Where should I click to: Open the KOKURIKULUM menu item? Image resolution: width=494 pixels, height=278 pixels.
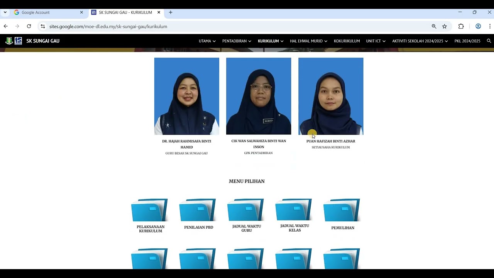[347, 41]
